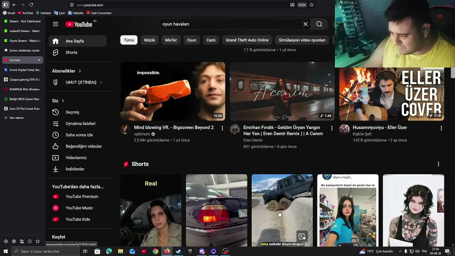
Task: Go back in the browser
Action: pos(14,5)
